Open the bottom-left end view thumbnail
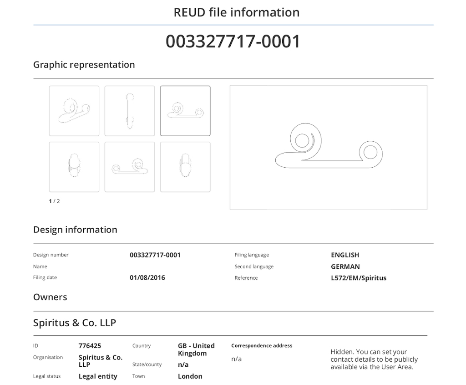 click(74, 167)
